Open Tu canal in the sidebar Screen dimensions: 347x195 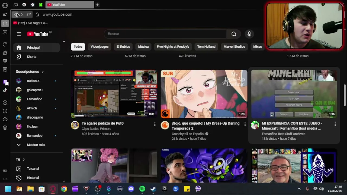36,169
